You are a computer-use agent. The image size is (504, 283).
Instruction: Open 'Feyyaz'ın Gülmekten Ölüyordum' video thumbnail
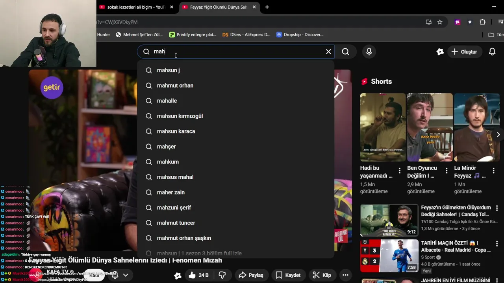(389, 220)
